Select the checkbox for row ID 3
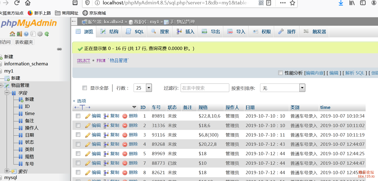Screen dimensions: 378x181 point(78,135)
